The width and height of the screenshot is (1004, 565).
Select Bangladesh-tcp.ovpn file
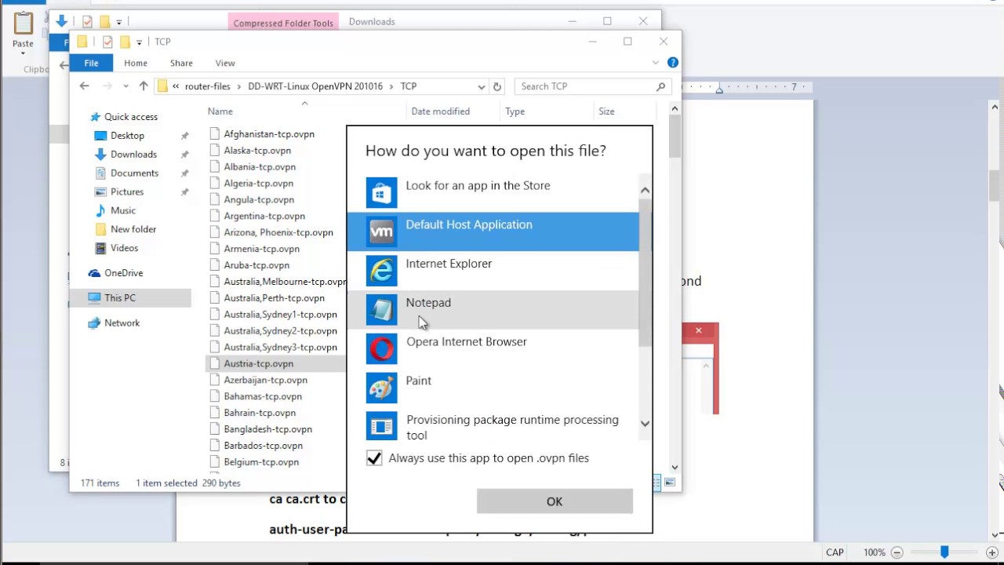[x=267, y=429]
